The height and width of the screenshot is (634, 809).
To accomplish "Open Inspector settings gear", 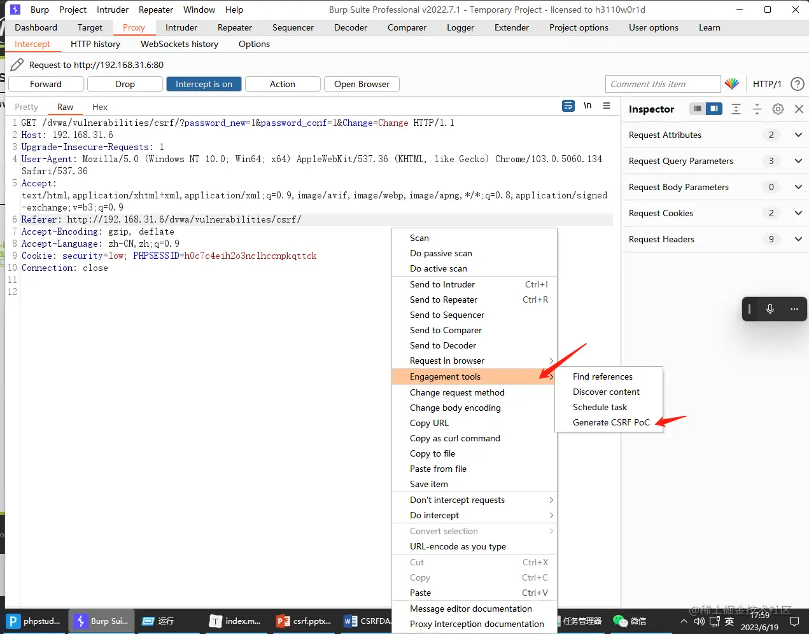I will click(778, 109).
